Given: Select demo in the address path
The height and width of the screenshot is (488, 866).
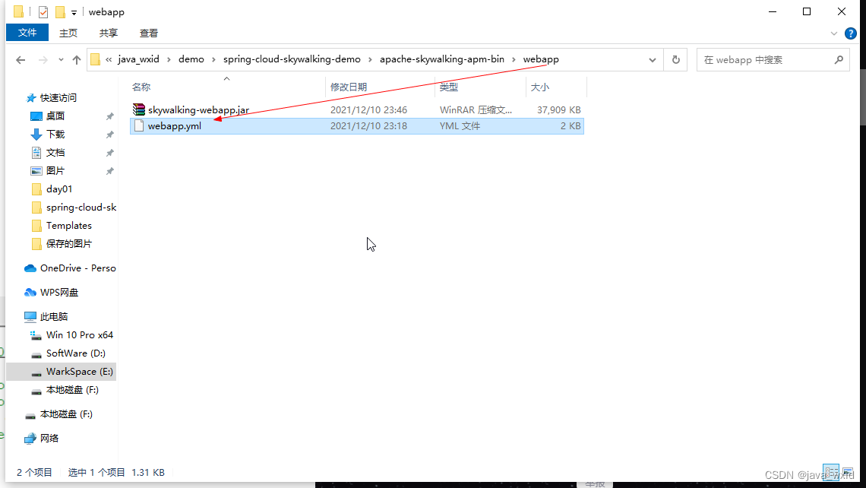Looking at the screenshot, I should pos(191,59).
